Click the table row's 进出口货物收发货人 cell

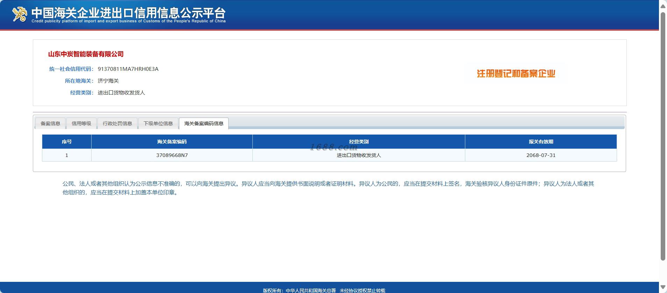coord(359,155)
